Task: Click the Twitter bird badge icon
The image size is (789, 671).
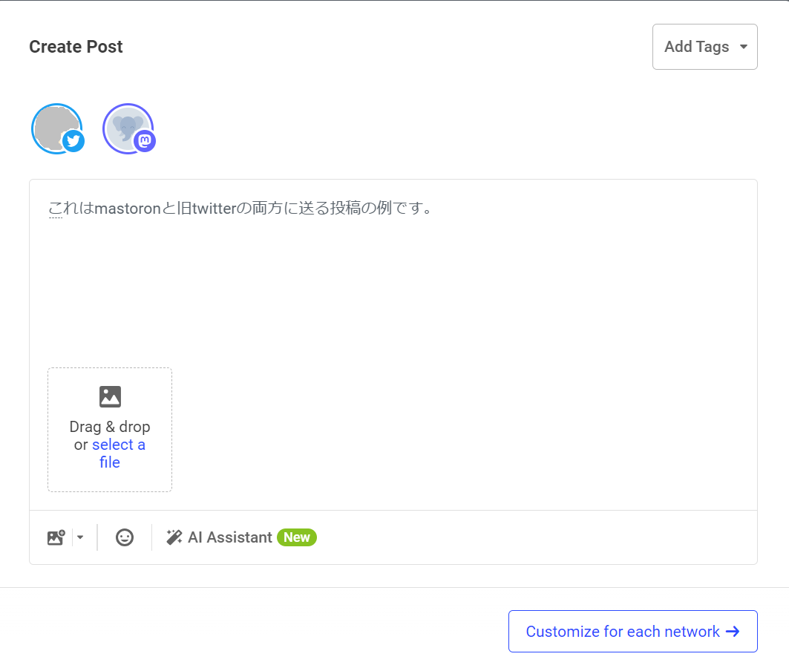Action: (74, 142)
